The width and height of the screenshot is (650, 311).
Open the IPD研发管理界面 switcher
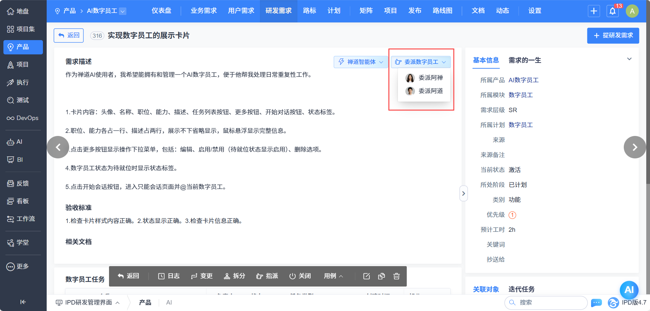click(x=88, y=303)
